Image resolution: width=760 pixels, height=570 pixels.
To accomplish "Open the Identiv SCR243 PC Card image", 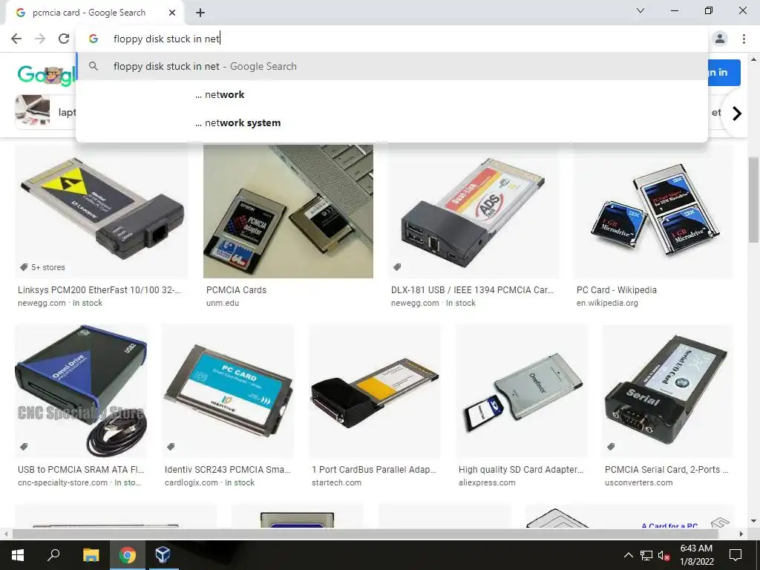I will coord(228,391).
